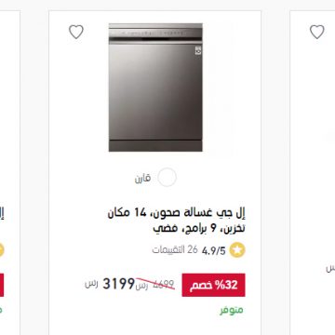This screenshot has width=335, height=335.
Task: Click the yellow star rating icon
Action: pyautogui.click(x=237, y=250)
